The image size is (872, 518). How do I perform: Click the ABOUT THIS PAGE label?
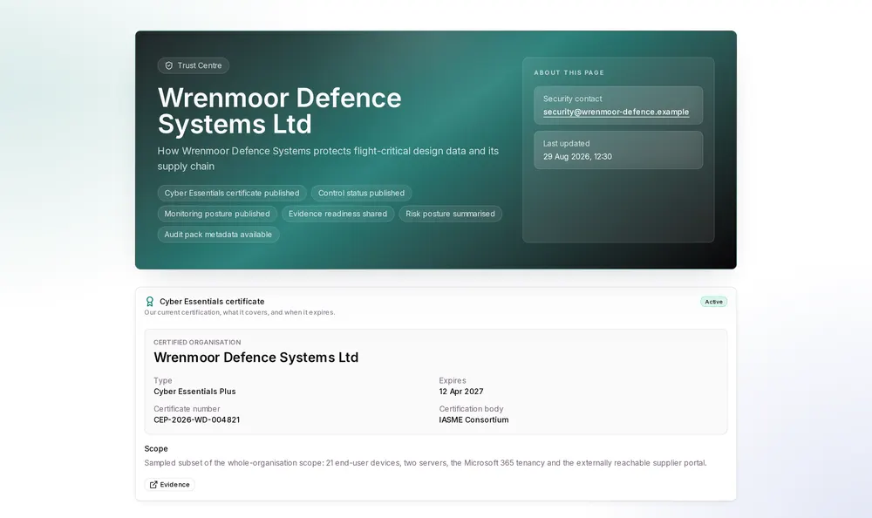pos(569,73)
